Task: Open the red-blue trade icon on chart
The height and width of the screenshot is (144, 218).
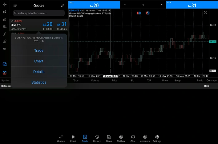Action: [139, 13]
